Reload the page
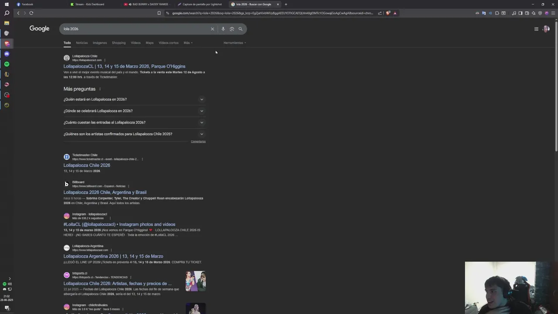558x314 pixels. tap(31, 13)
